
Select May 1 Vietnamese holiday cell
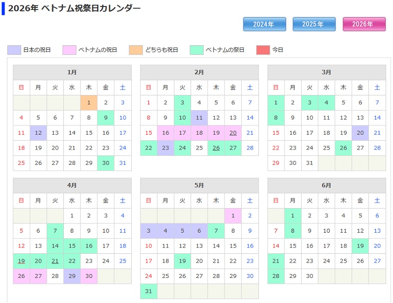click(233, 215)
